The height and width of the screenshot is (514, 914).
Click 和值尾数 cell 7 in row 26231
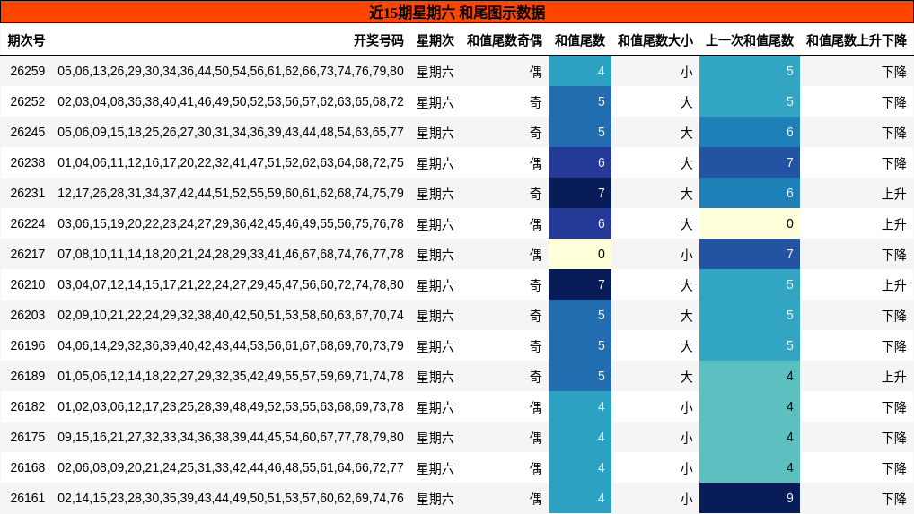[579, 193]
